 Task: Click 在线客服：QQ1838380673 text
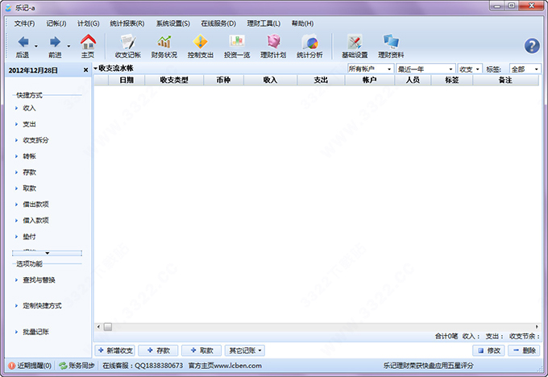143,366
